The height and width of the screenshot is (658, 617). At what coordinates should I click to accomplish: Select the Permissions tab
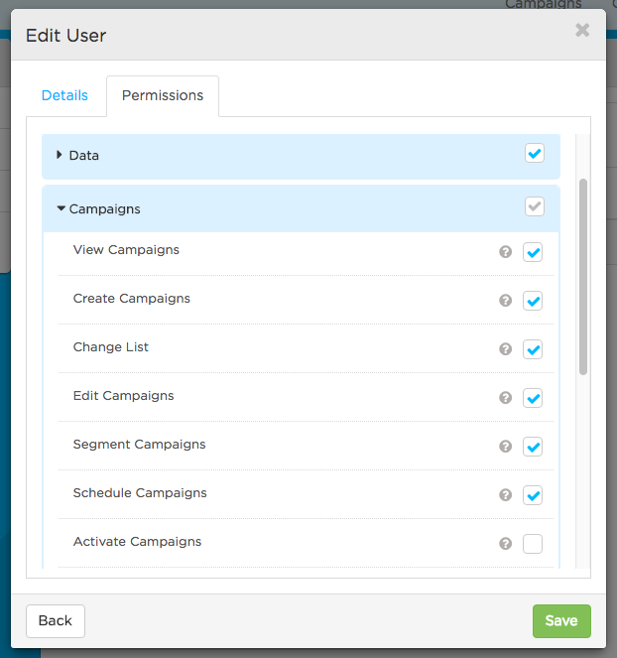163,95
